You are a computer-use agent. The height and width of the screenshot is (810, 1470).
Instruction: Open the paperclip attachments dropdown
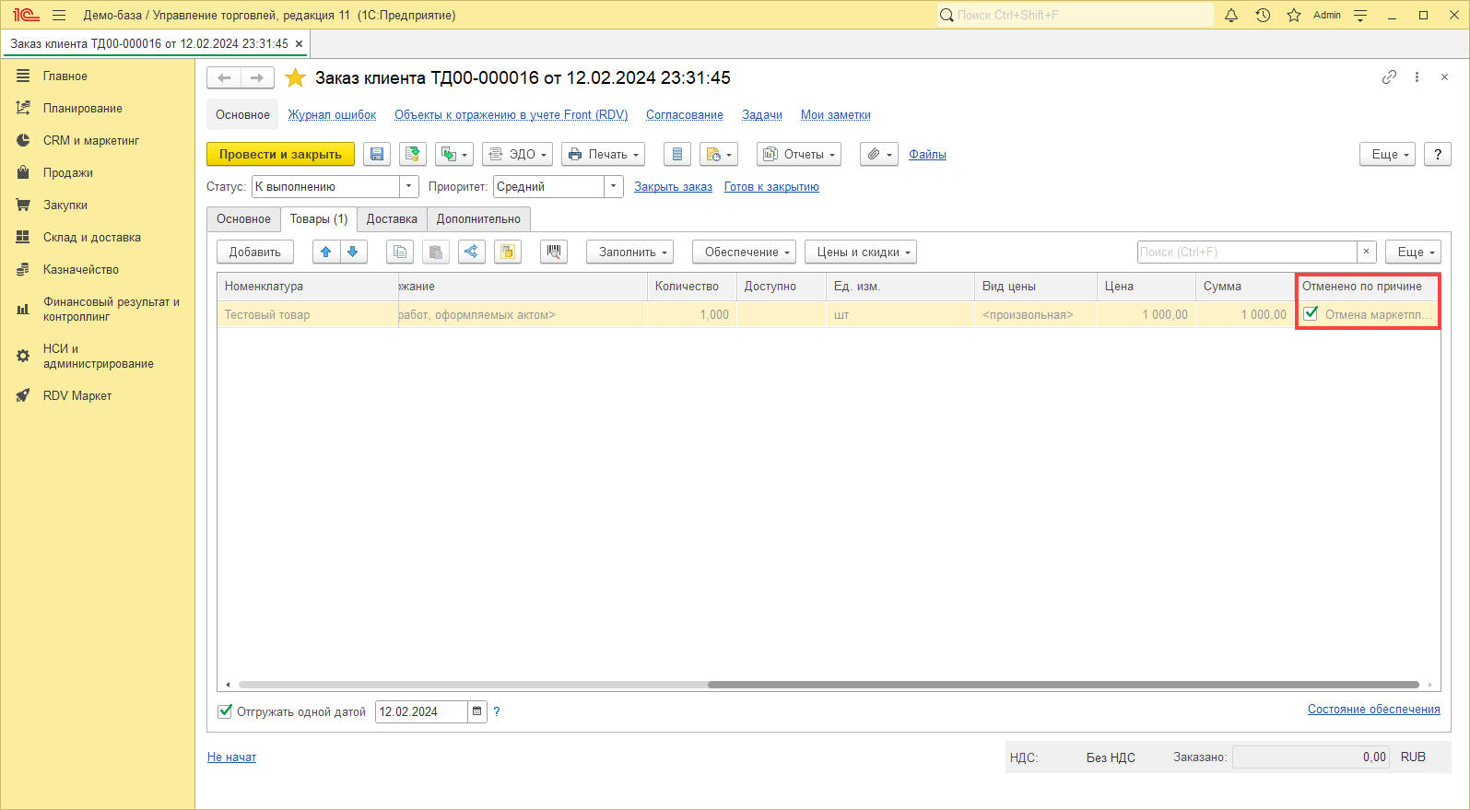[879, 155]
